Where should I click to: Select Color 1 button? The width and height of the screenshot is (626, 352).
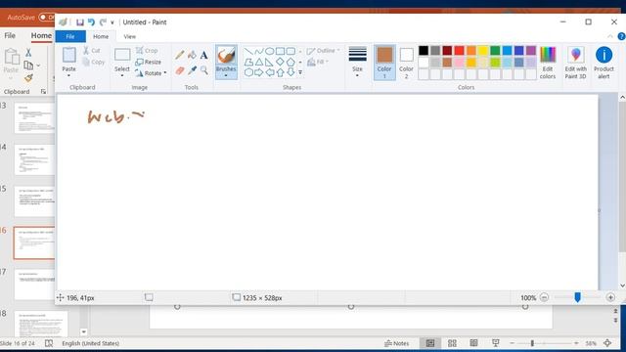tap(384, 63)
